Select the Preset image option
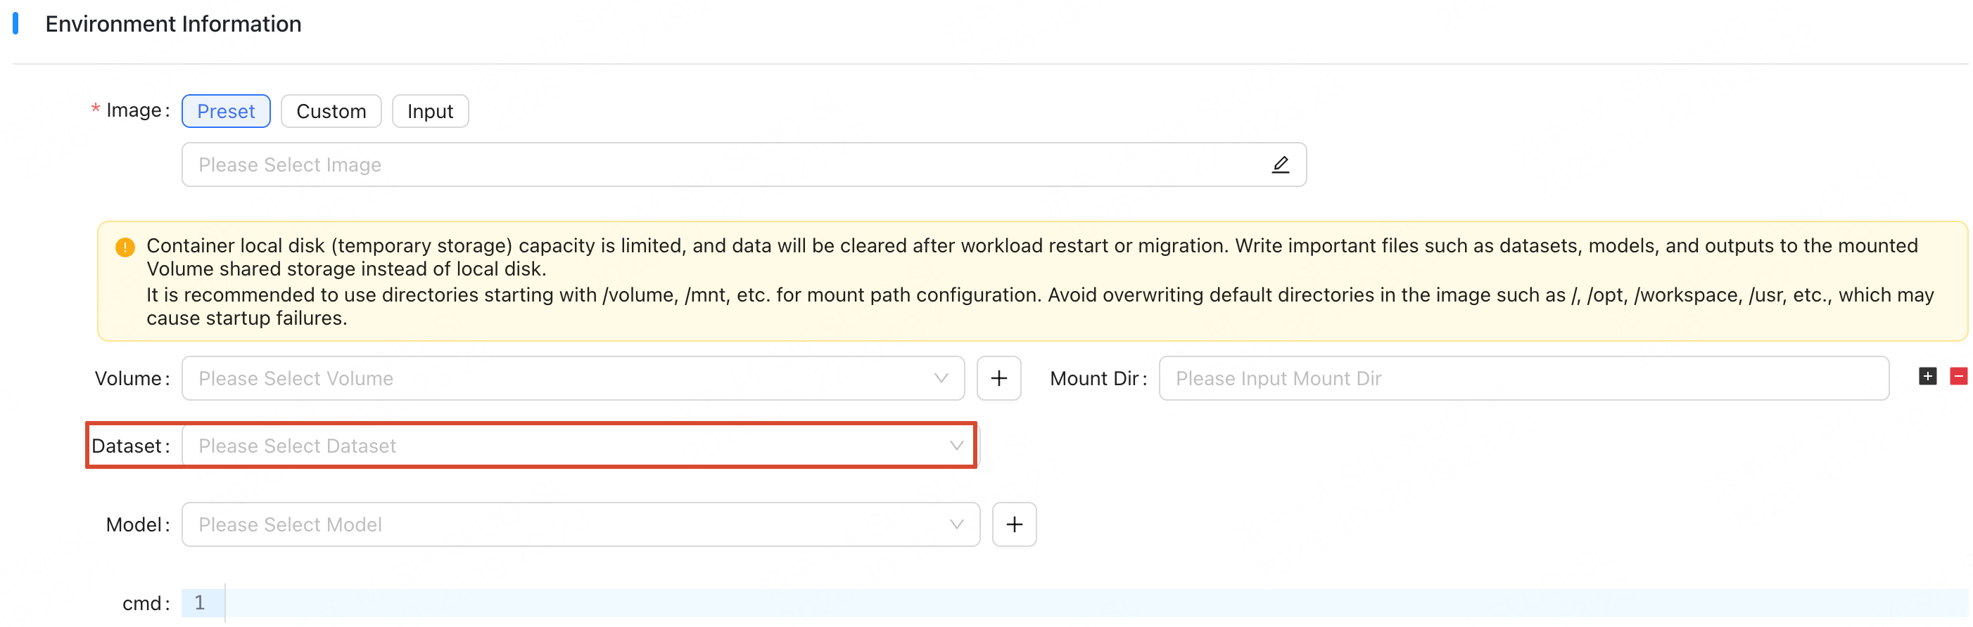The width and height of the screenshot is (1973, 627). [x=226, y=111]
